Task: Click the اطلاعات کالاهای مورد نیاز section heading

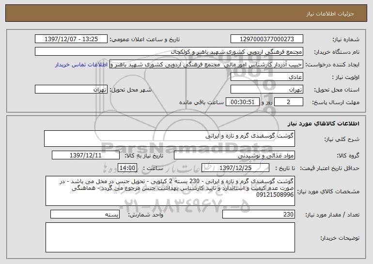Action: 323,124
